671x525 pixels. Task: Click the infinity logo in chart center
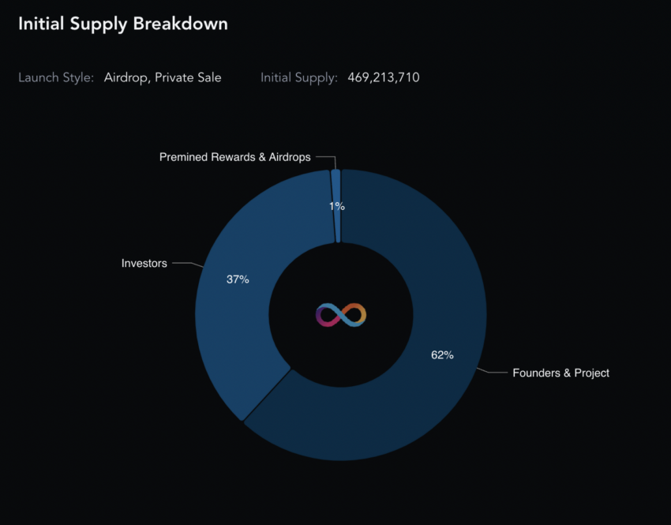tap(341, 315)
